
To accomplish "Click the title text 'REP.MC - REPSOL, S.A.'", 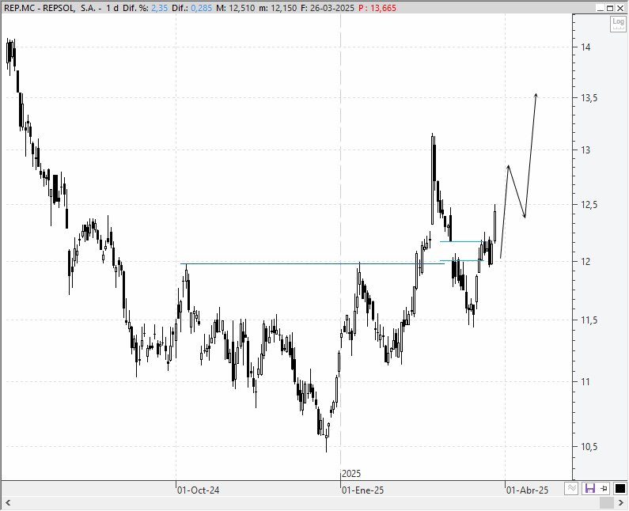I will [50, 8].
